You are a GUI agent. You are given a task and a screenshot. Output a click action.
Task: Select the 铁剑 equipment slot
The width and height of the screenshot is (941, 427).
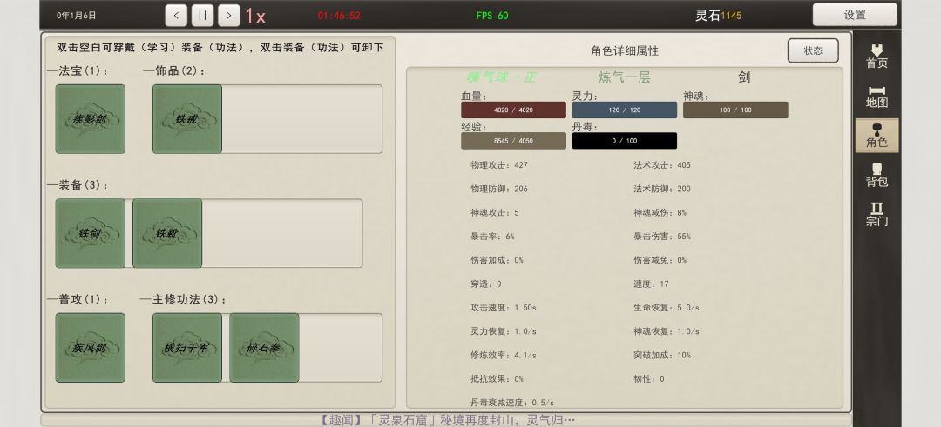(x=90, y=233)
